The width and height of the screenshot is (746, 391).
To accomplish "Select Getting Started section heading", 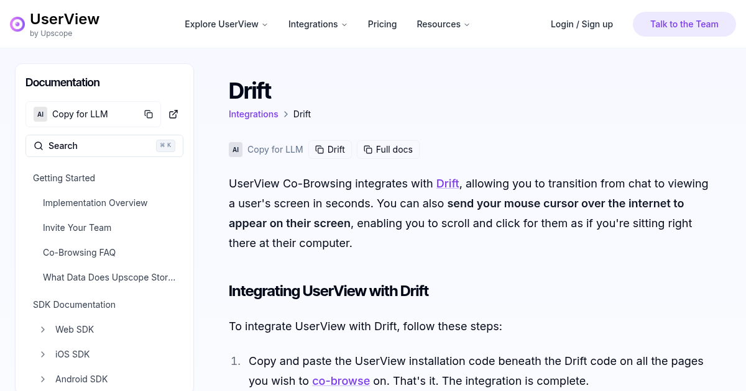I will (64, 178).
